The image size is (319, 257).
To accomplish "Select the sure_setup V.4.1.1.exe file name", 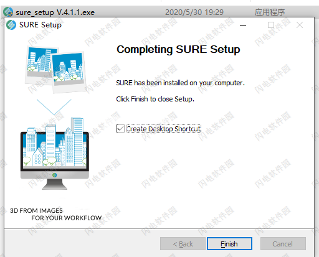I will [55, 12].
